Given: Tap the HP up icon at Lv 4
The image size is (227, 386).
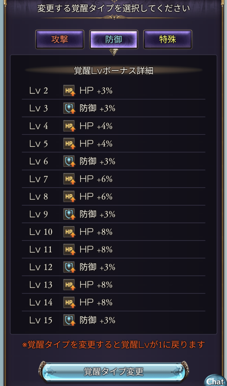Looking at the screenshot, I should coord(69,126).
